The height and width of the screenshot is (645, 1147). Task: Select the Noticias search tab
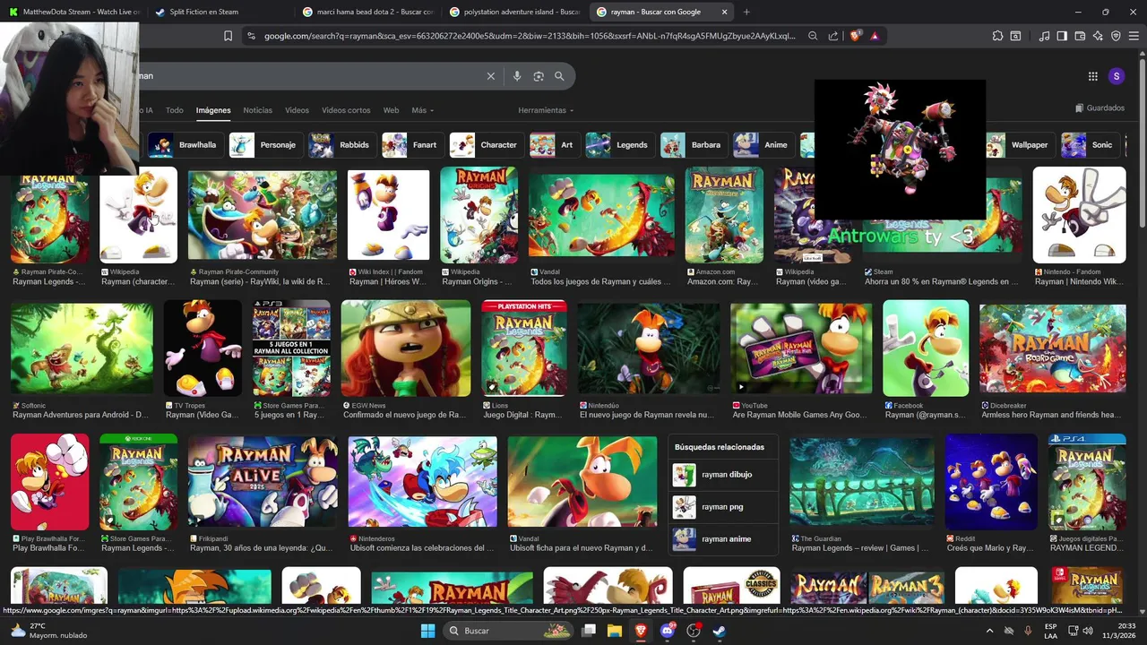(258, 110)
